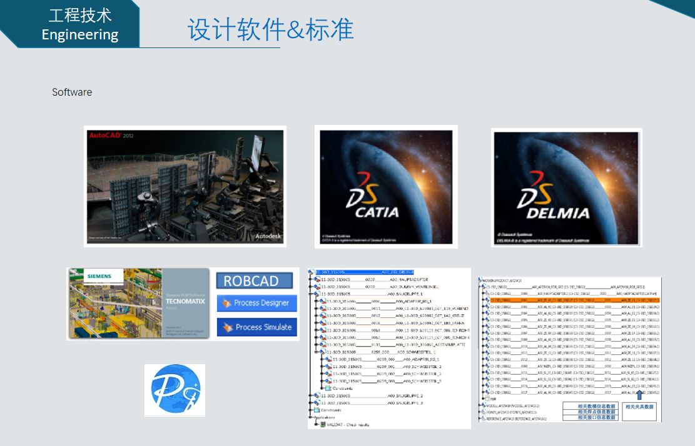Click the Software label text
The width and height of the screenshot is (695, 446).
tap(72, 92)
